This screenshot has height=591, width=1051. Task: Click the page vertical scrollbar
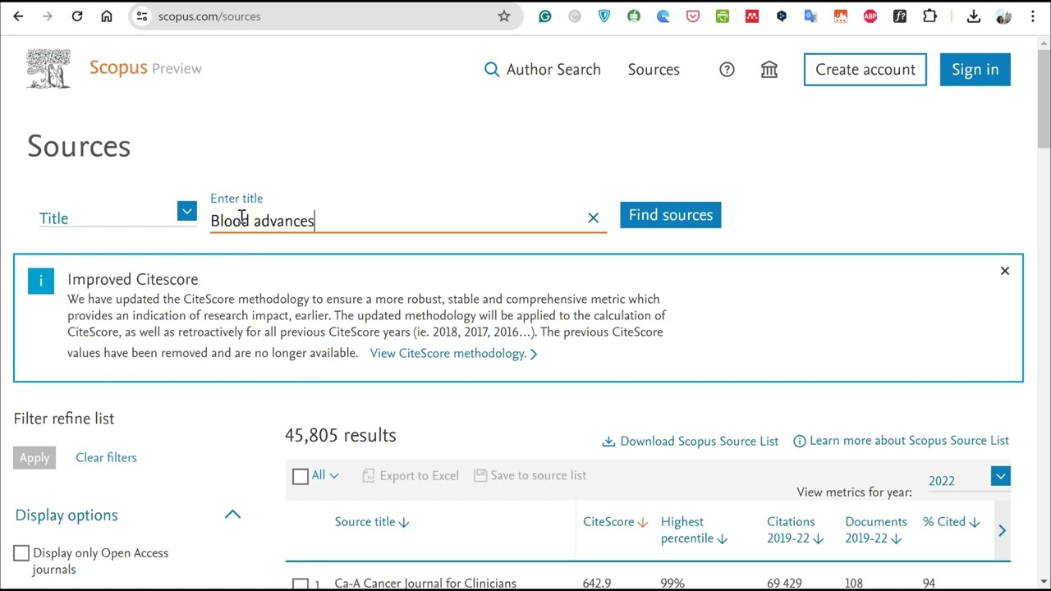pos(1044,98)
